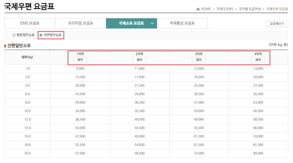Screen dimensions: 293x163
Task: Click the 54,000 rate cell
Action: pyautogui.click(x=140, y=145)
